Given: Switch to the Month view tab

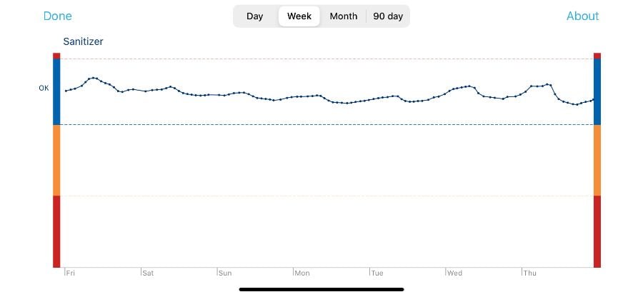Looking at the screenshot, I should point(344,16).
